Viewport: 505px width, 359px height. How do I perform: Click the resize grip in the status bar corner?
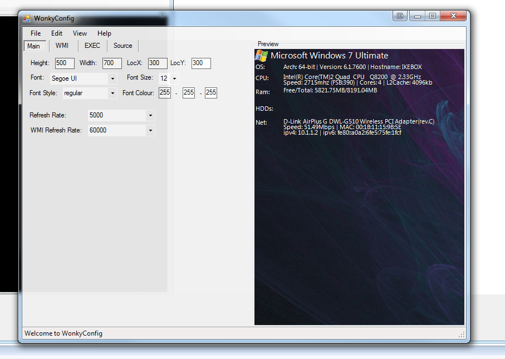coord(461,334)
